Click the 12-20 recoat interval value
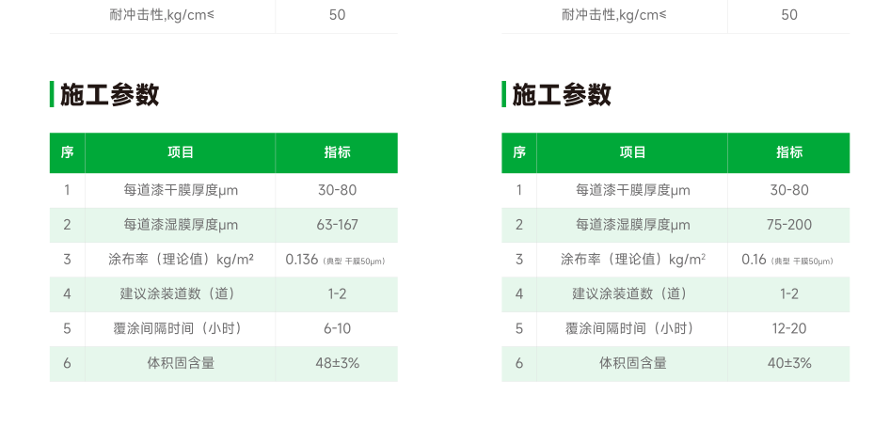 (x=788, y=328)
